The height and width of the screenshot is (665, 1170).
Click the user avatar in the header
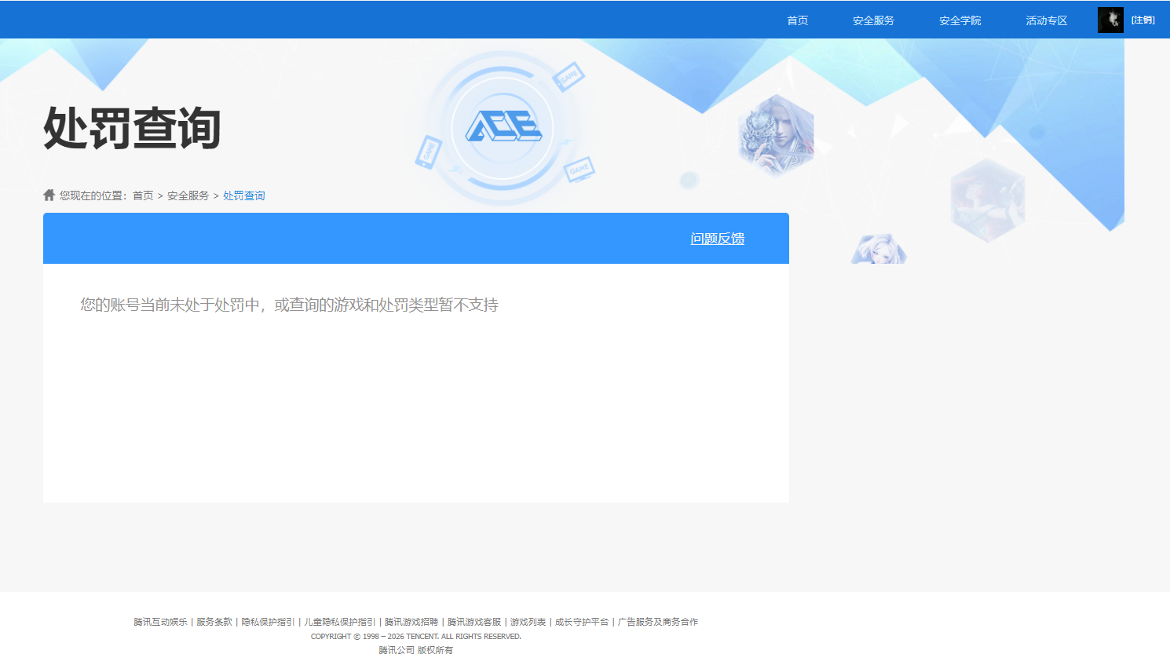(1110, 20)
